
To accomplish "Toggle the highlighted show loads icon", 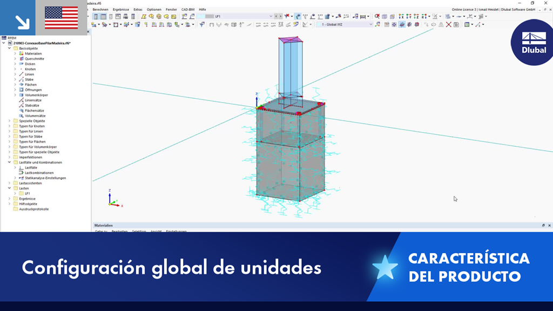I will (298, 16).
